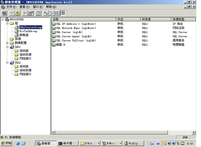
Task: Click the horizontal scrollbar left arrow
Action: click(53, 132)
